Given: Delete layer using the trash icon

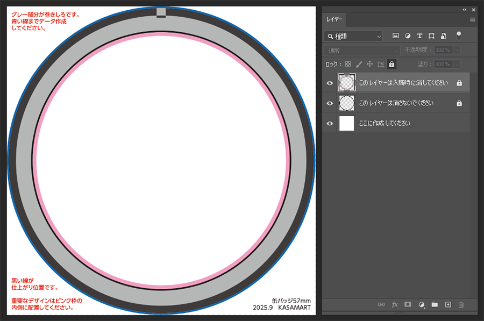Looking at the screenshot, I should (461, 304).
